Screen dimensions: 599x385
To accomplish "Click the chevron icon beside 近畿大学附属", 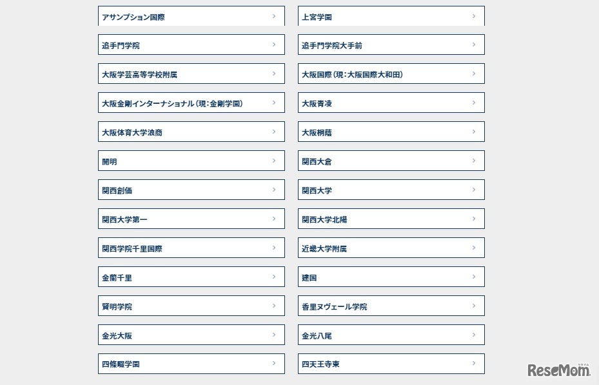I will [474, 248].
